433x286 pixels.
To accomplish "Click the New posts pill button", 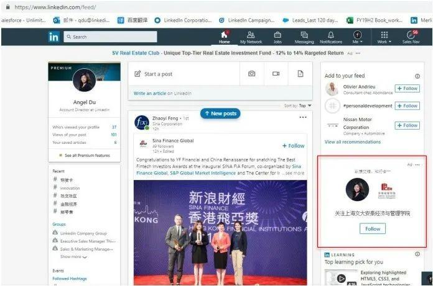I will point(220,114).
